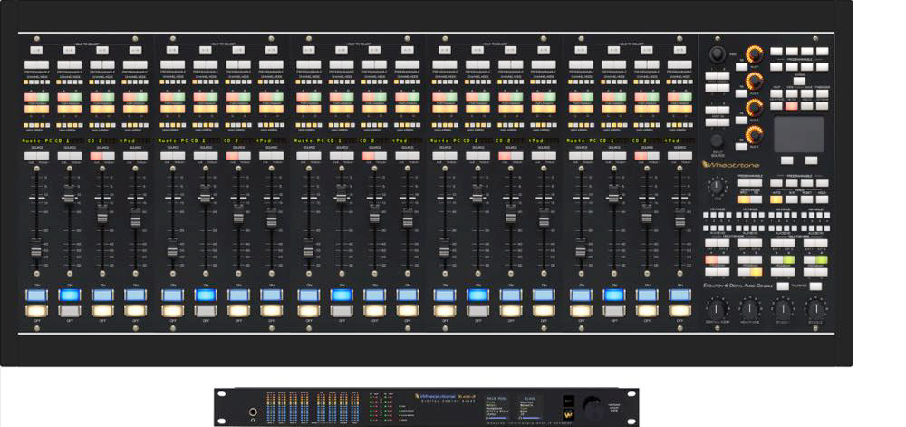This screenshot has height=427, width=906.
Task: Click the fader handle on the leftmost Music PC channel
Action: click(x=36, y=250)
